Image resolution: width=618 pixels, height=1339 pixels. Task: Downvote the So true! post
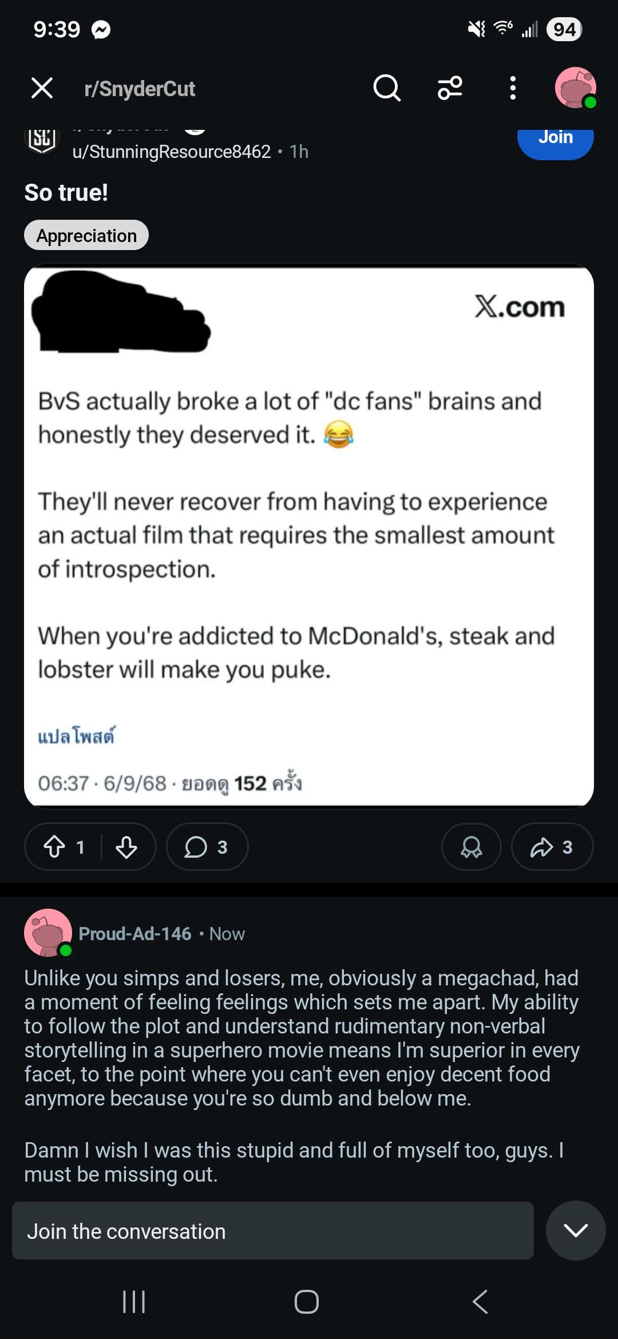(126, 847)
